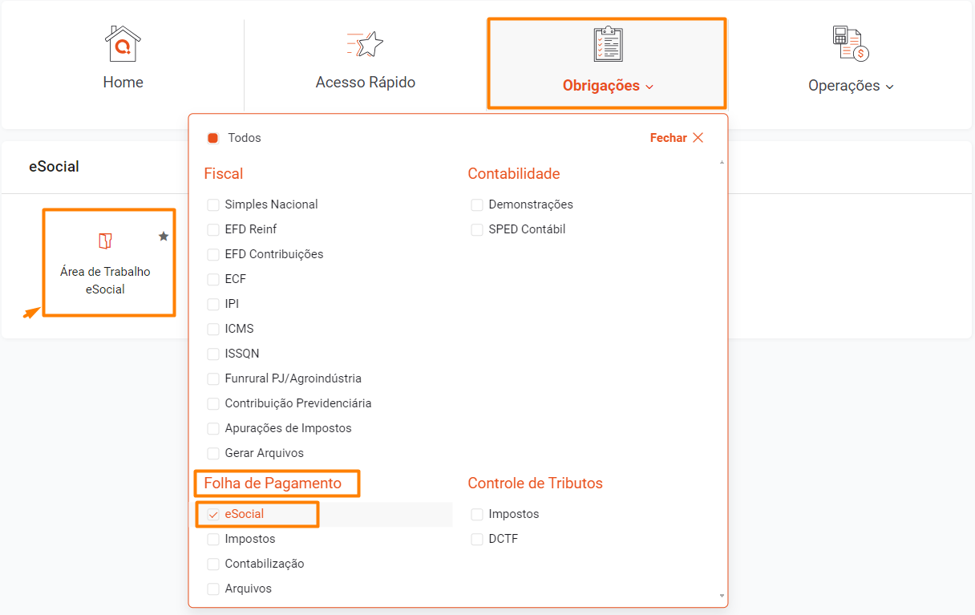This screenshot has height=615, width=975.
Task: Toggle the Todos checkbox
Action: click(213, 138)
